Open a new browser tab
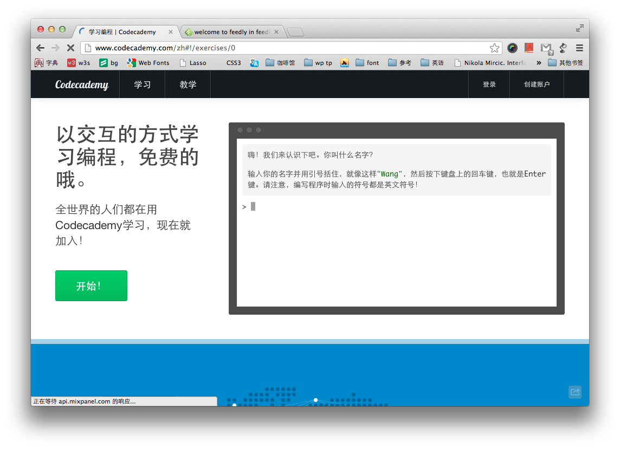Viewport: 620px width, 449px height. [x=295, y=32]
